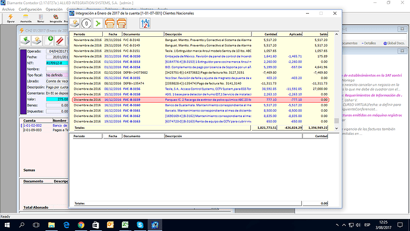Close the upper docked panel on the right

(x=402, y=29)
